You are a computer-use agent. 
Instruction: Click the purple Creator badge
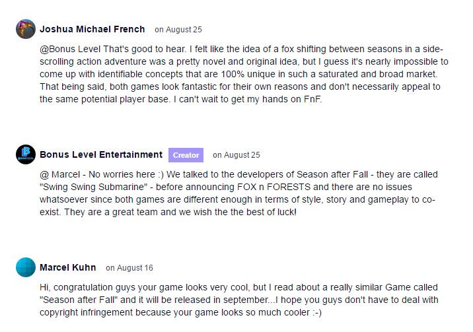click(x=186, y=155)
